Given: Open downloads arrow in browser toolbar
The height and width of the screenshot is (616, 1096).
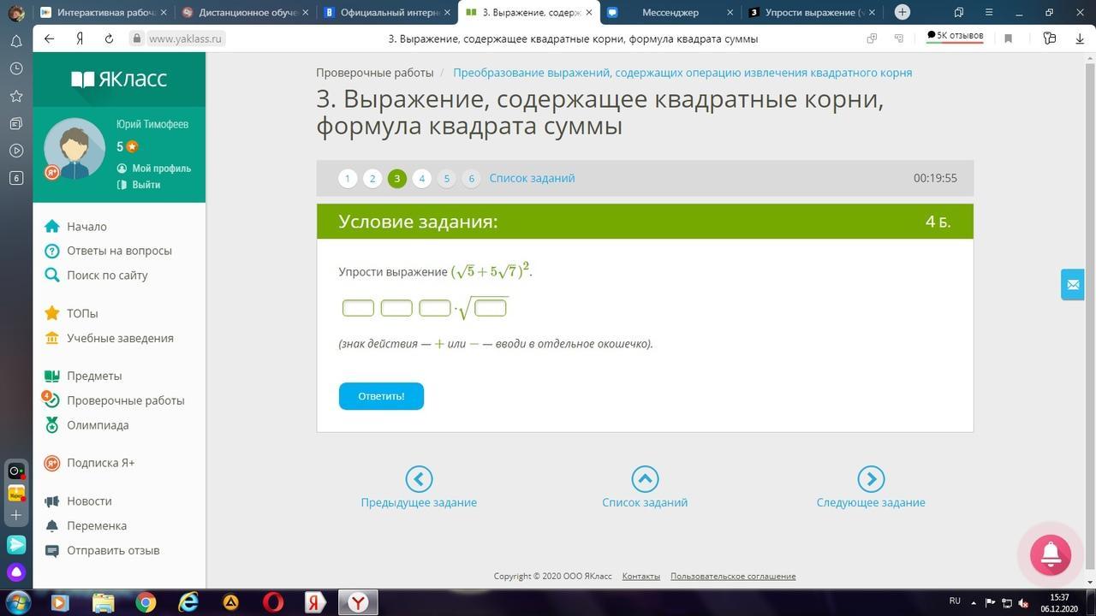Looking at the screenshot, I should click(1080, 38).
